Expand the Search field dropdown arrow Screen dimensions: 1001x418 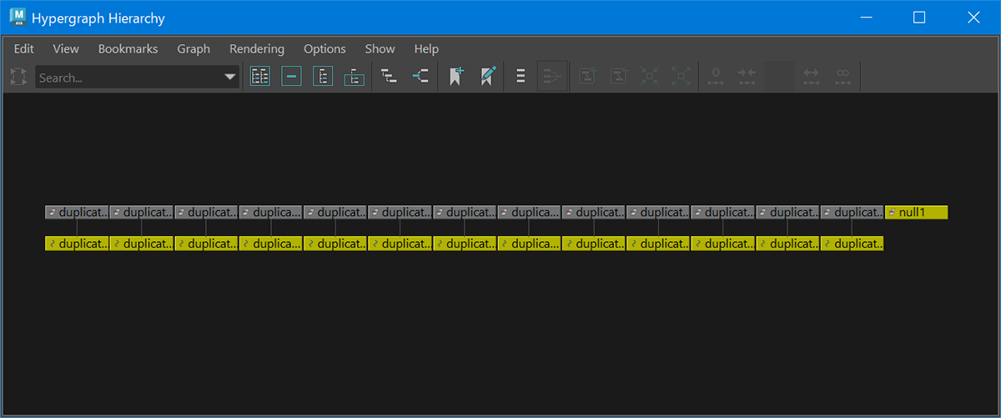pos(230,78)
